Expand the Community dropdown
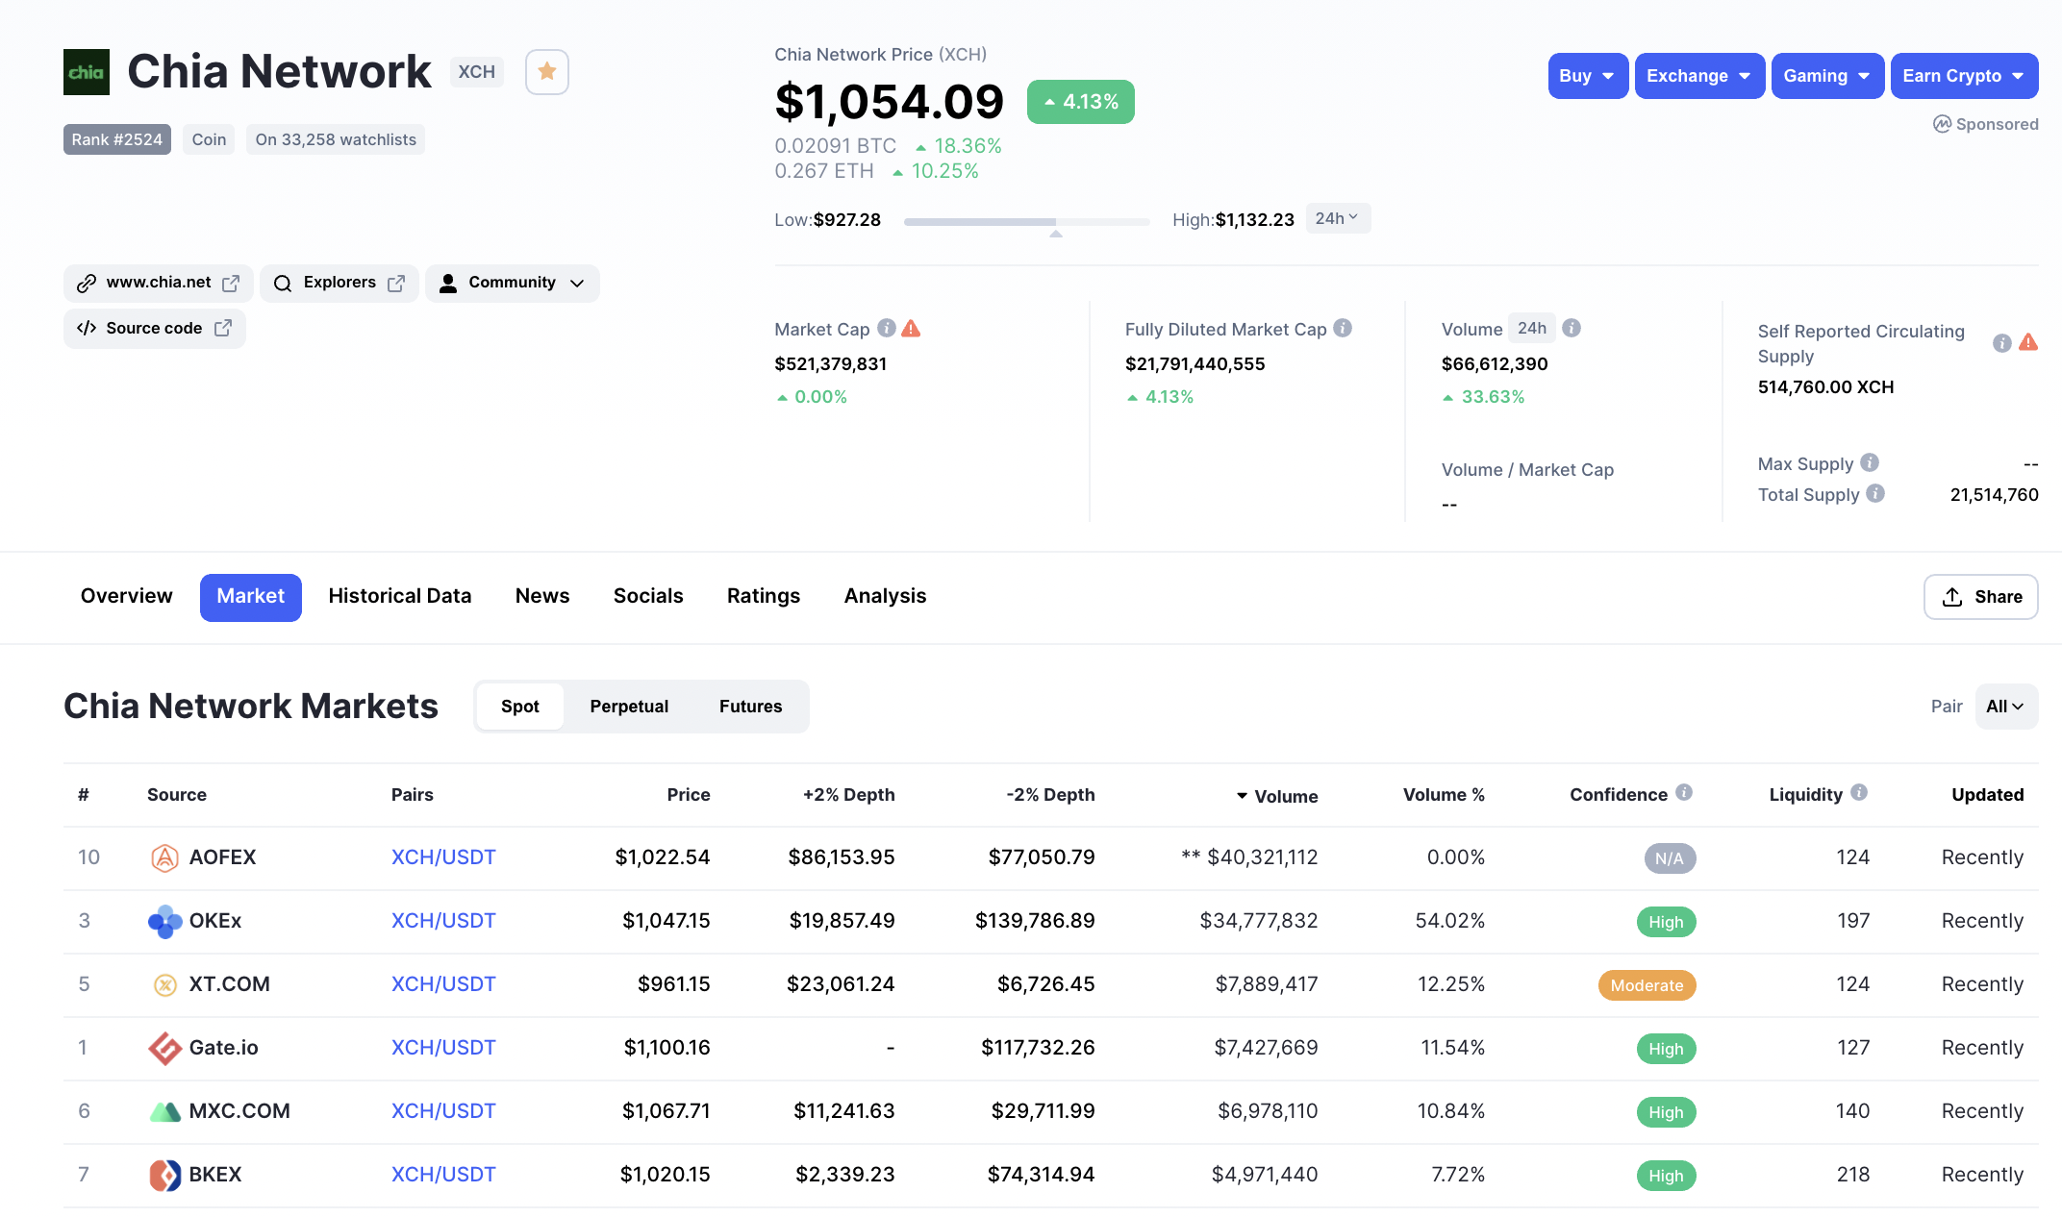 coord(512,283)
